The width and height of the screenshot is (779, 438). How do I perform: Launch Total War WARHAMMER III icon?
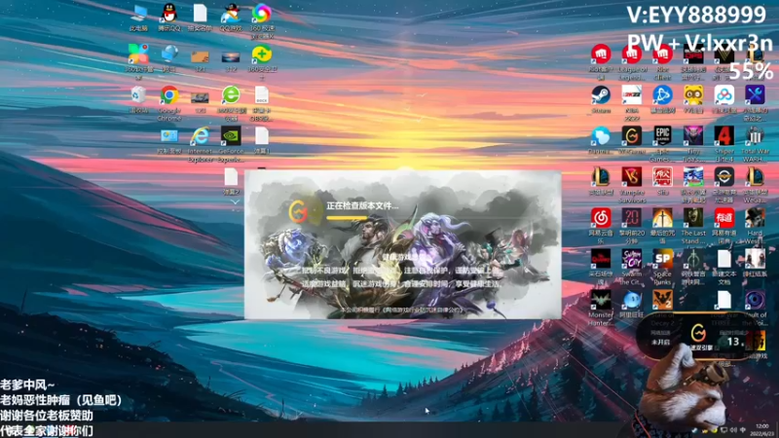[x=756, y=135]
